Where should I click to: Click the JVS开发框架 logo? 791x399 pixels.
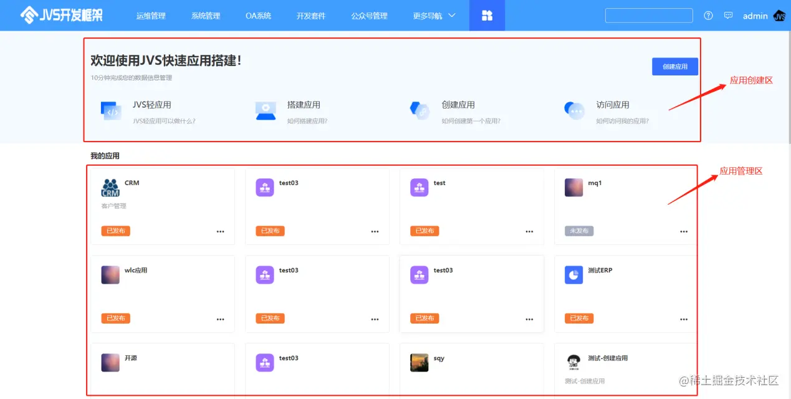[62, 15]
